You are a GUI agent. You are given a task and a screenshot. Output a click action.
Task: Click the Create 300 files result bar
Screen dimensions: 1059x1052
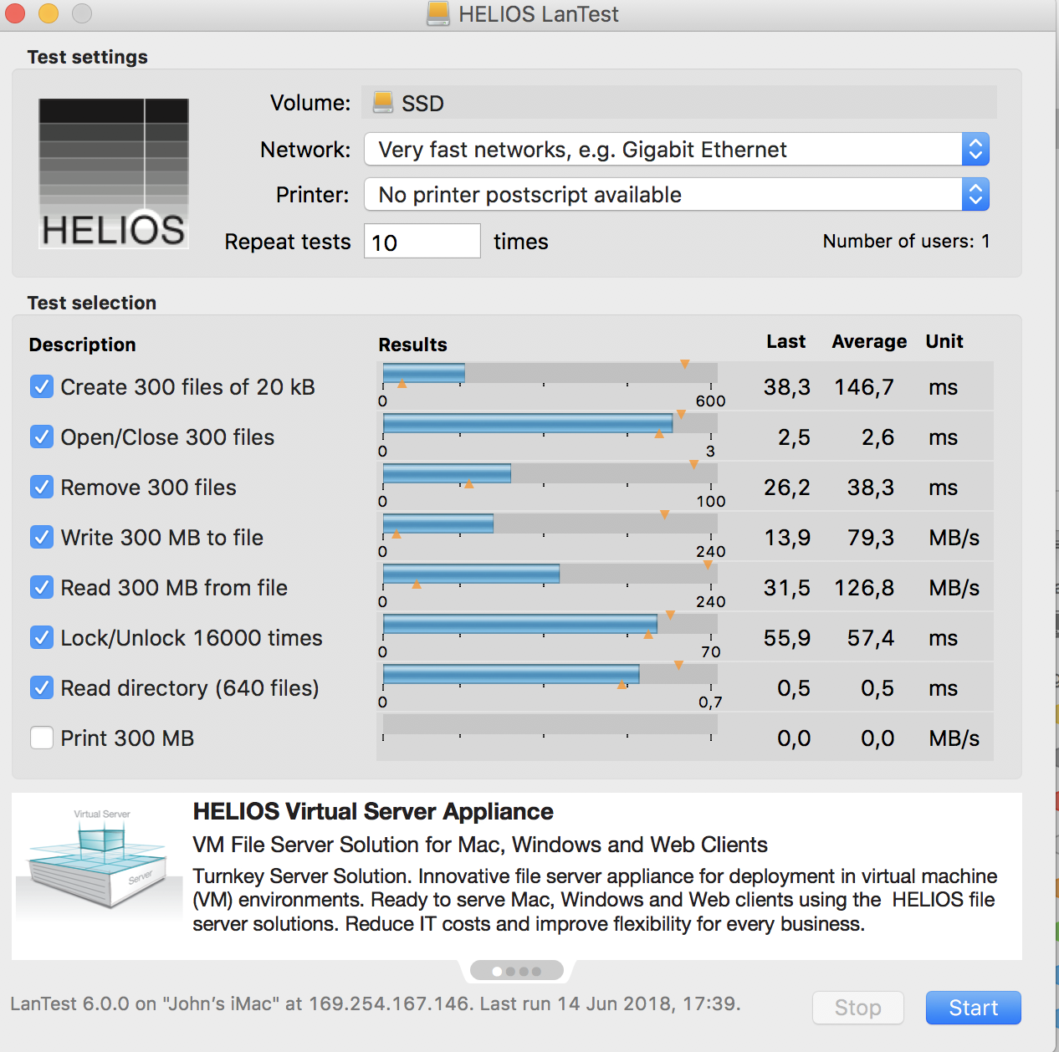pyautogui.click(x=550, y=373)
